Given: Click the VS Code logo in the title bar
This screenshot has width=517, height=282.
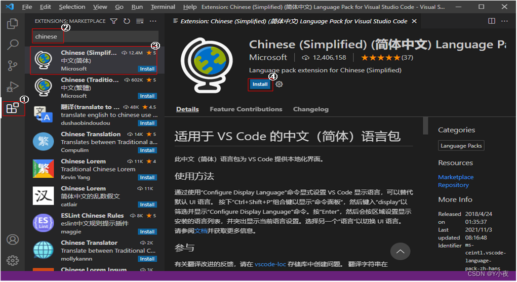Looking at the screenshot, I should click(10, 7).
